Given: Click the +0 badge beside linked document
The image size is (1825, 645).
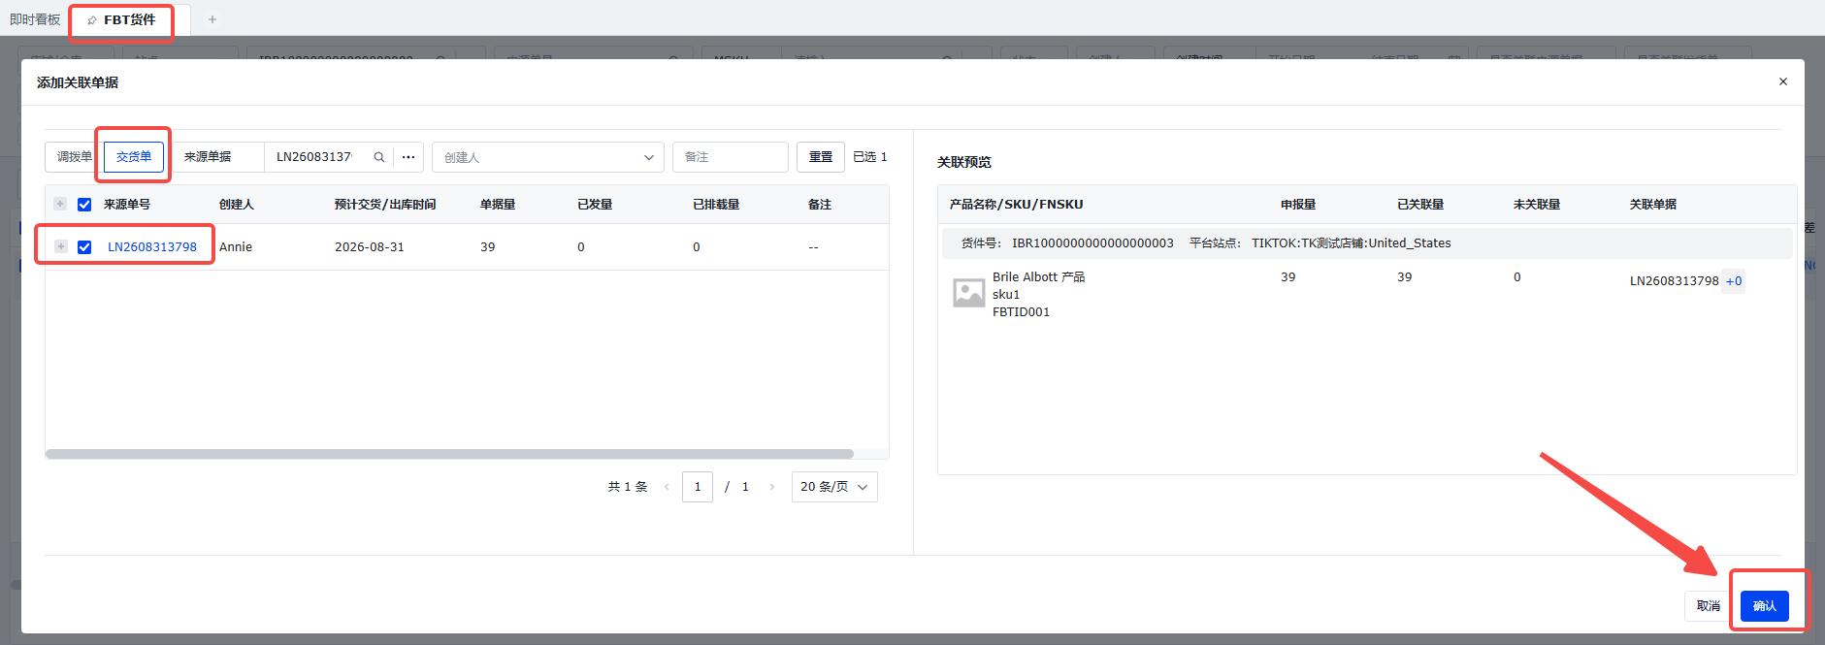Looking at the screenshot, I should [x=1734, y=281].
